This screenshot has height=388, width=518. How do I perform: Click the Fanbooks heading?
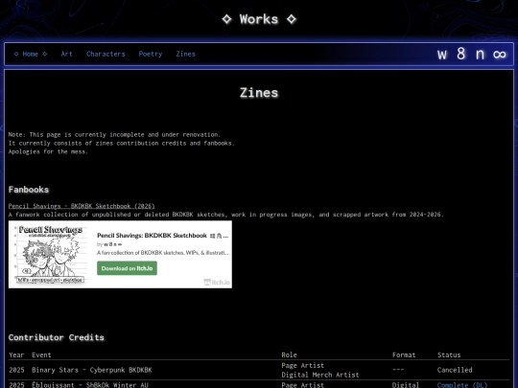29,190
